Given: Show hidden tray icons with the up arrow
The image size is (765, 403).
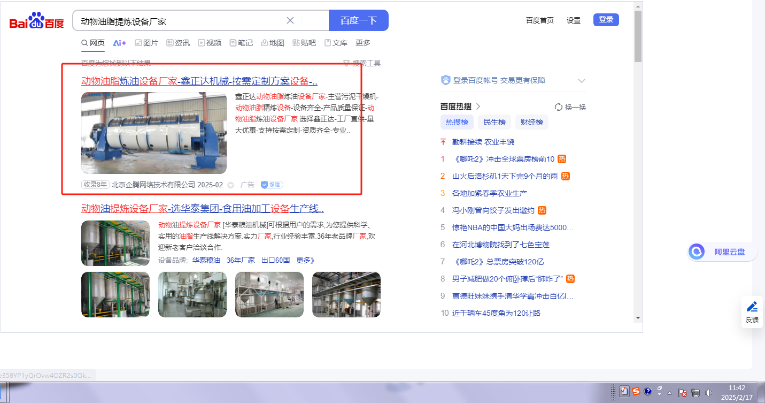Looking at the screenshot, I should pyautogui.click(x=669, y=392).
